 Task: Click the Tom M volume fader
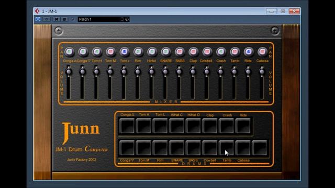point(110,72)
